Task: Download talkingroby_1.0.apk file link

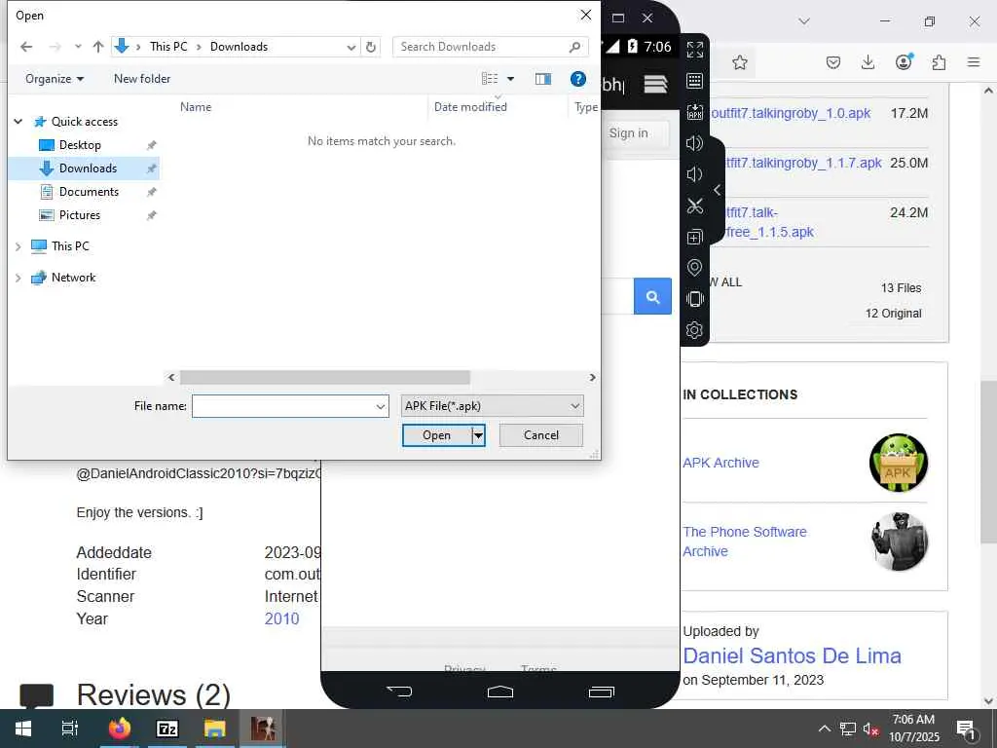Action: point(791,113)
